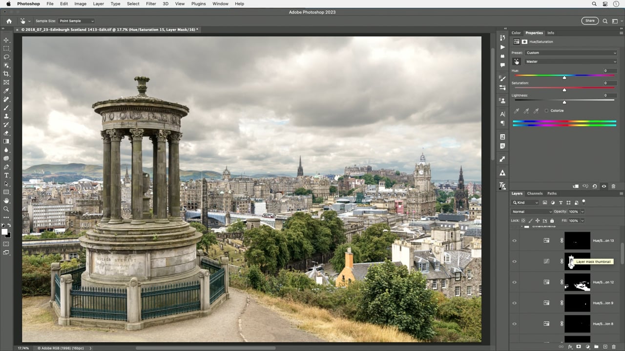The image size is (625, 351).
Task: Switch to the Info tab
Action: [x=550, y=33]
